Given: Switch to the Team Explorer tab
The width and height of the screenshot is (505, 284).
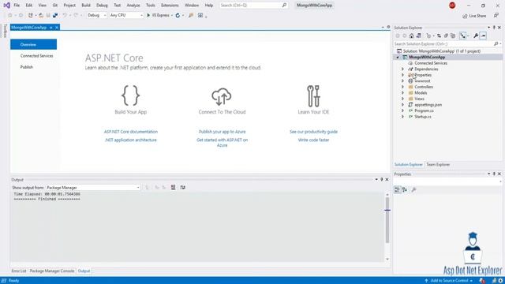Looking at the screenshot, I should [438, 165].
